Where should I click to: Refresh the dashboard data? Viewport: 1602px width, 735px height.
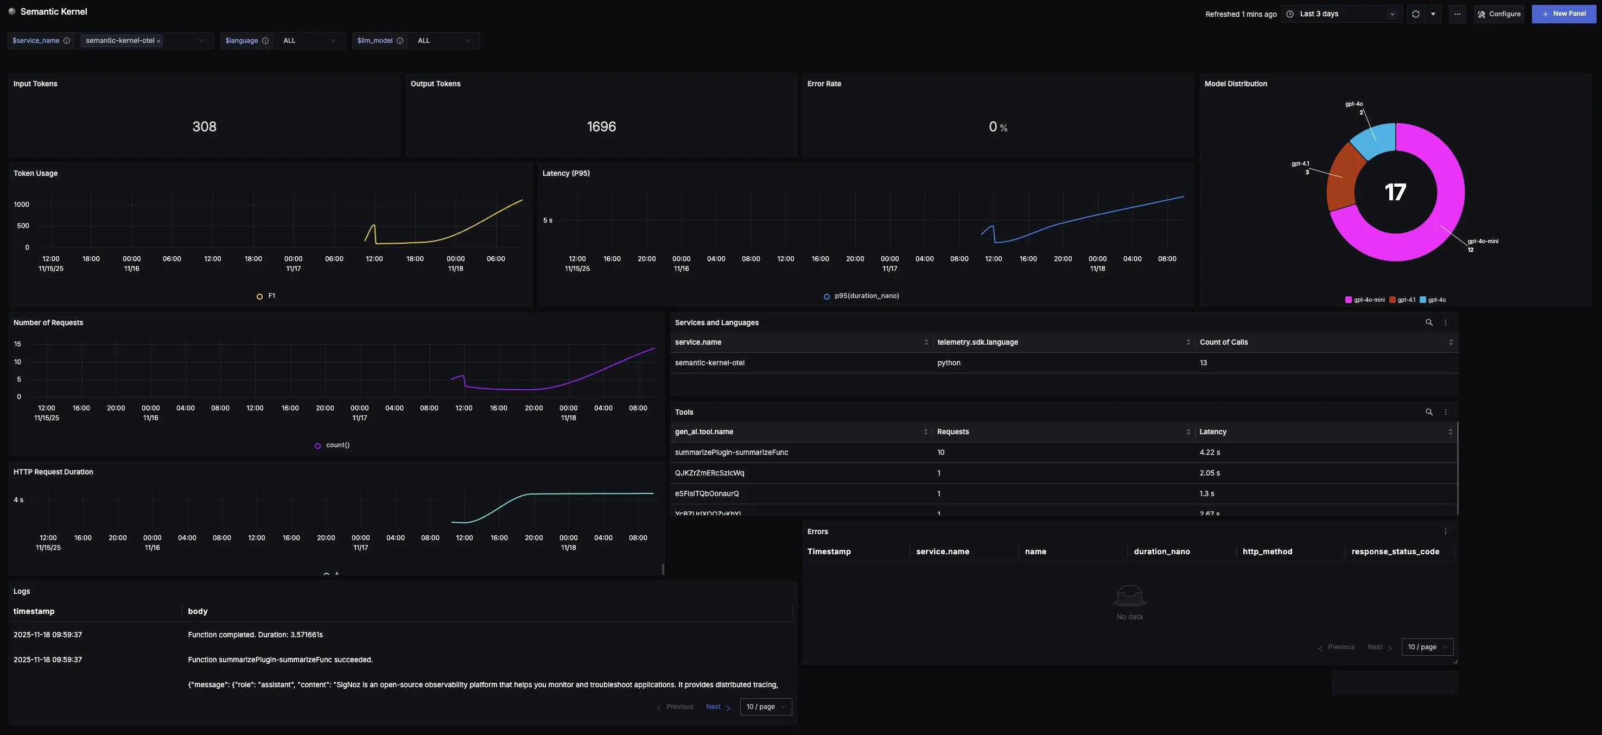point(1415,14)
